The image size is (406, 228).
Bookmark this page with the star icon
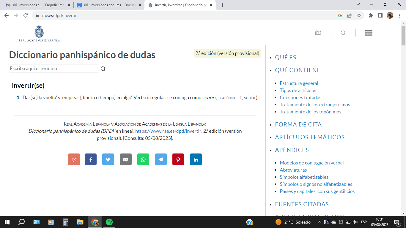pyautogui.click(x=359, y=15)
